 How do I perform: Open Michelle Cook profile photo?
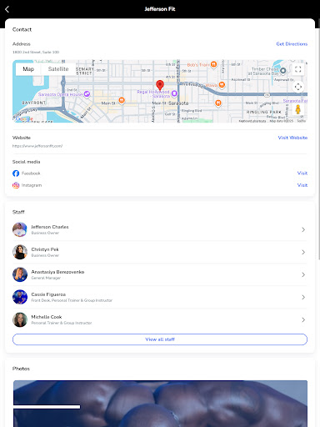click(x=20, y=319)
